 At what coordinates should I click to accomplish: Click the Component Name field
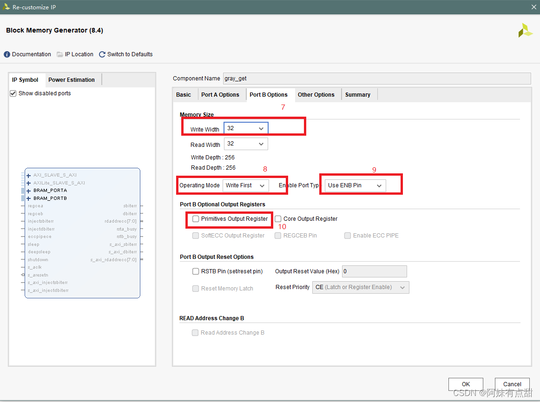coord(377,79)
